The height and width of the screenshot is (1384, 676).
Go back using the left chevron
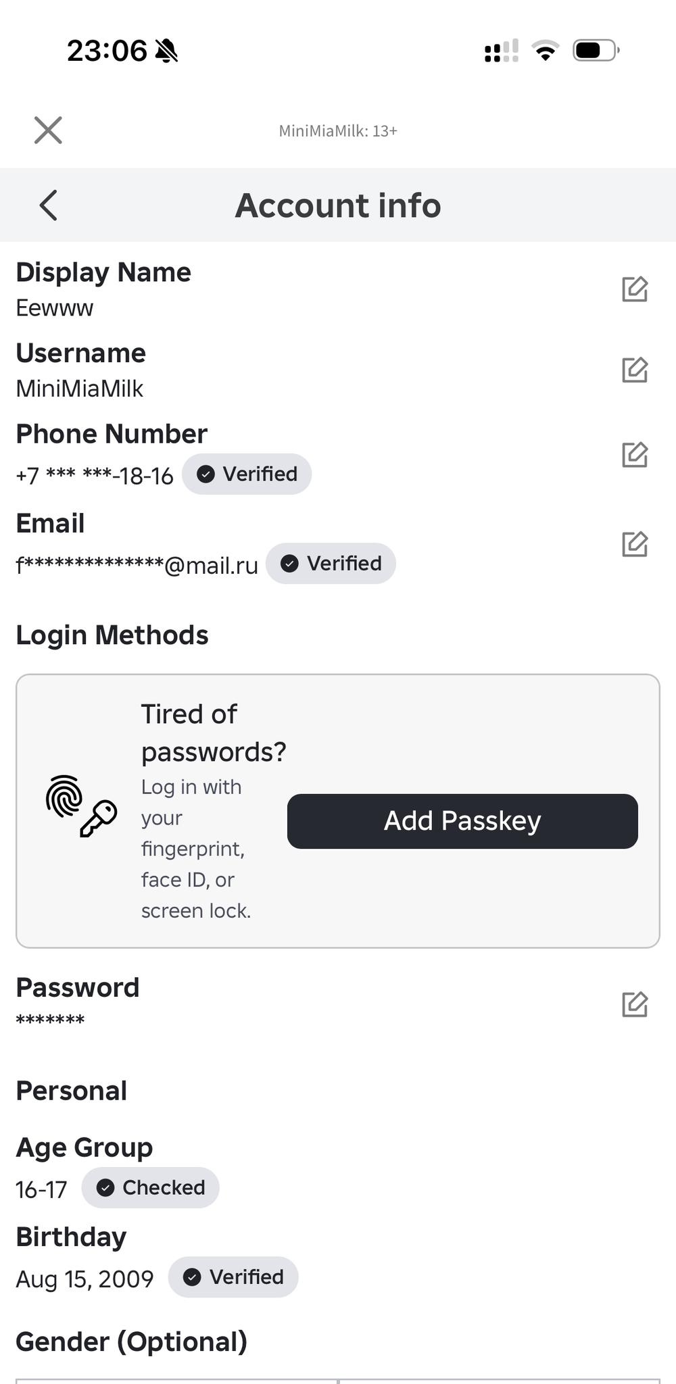click(49, 205)
